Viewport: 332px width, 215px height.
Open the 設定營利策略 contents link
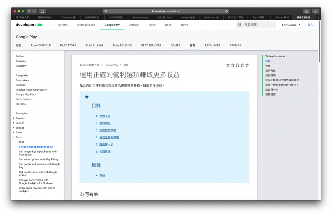click(x=108, y=130)
